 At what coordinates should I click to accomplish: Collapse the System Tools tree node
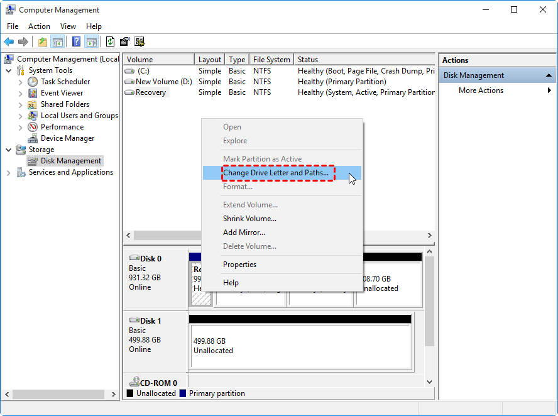9,70
